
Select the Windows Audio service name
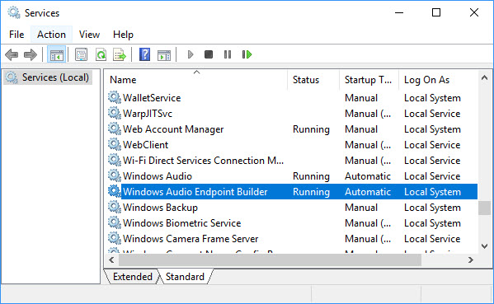(x=158, y=176)
